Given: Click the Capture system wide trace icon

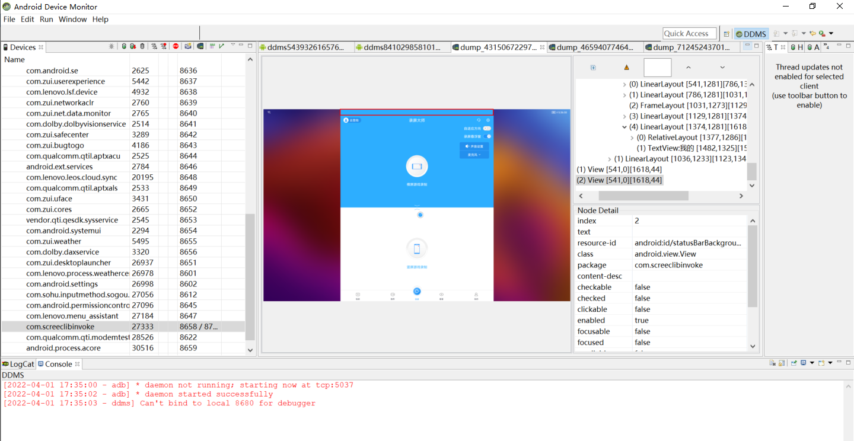Looking at the screenshot, I should (x=212, y=46).
